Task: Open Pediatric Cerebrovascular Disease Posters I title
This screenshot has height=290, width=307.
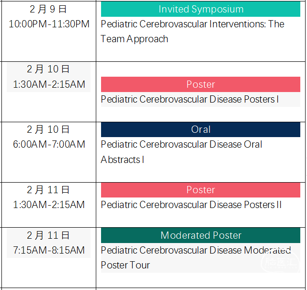Action: pyautogui.click(x=190, y=99)
